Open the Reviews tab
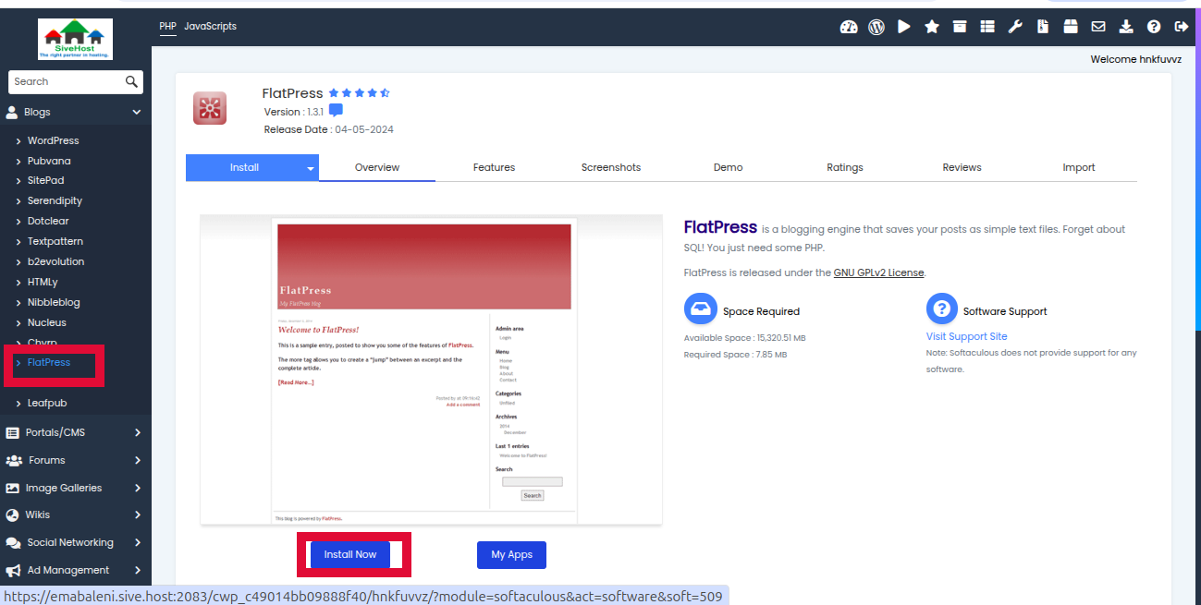 click(962, 167)
